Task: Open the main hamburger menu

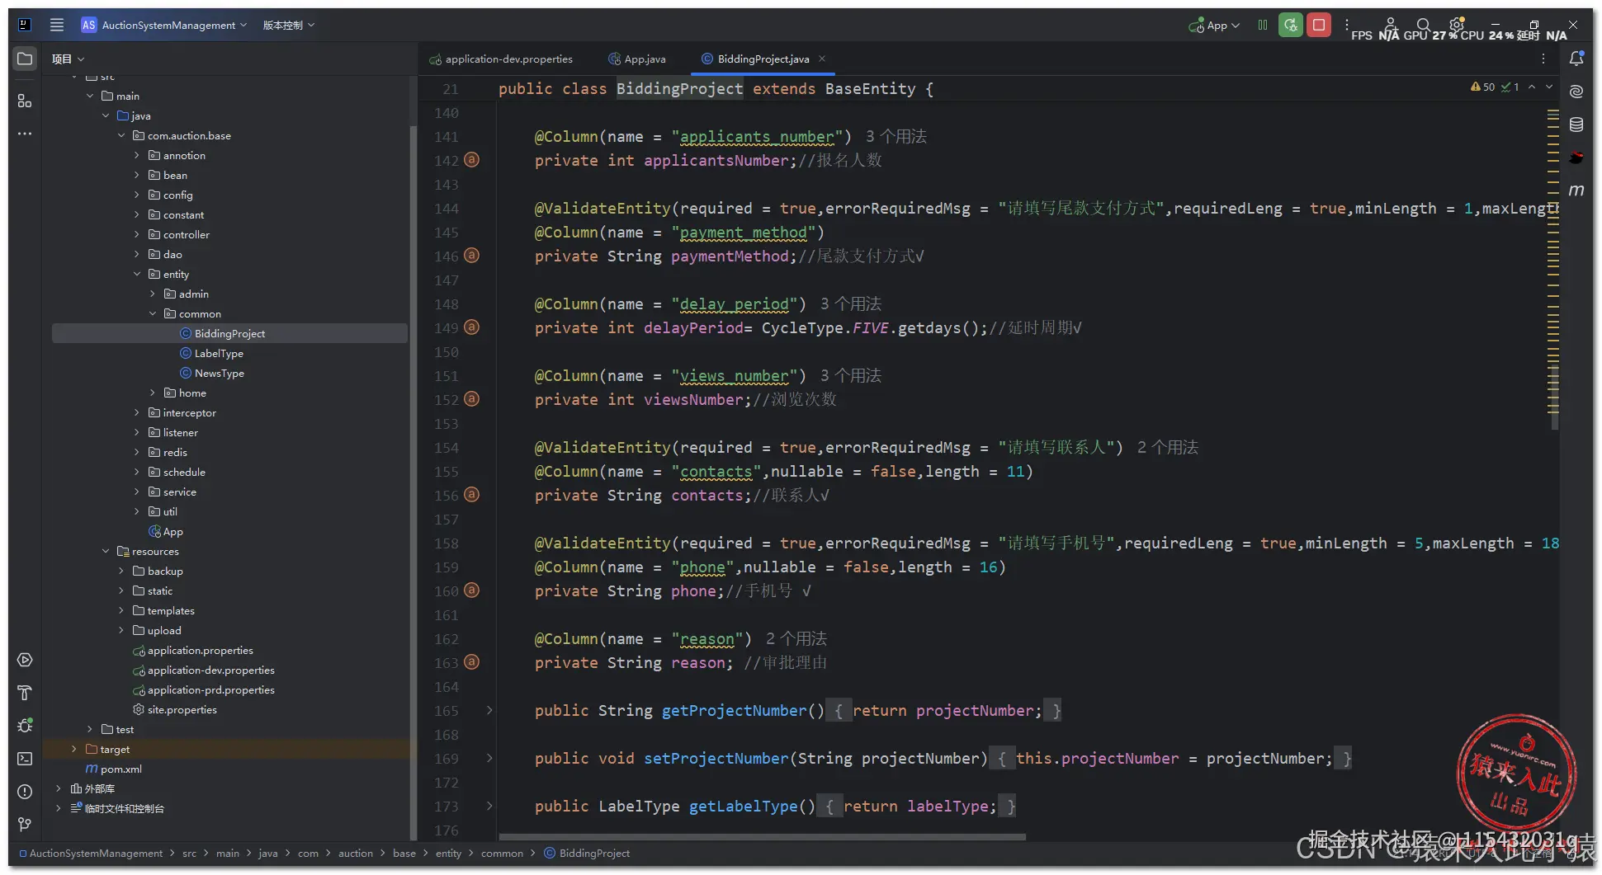Action: pos(57,25)
